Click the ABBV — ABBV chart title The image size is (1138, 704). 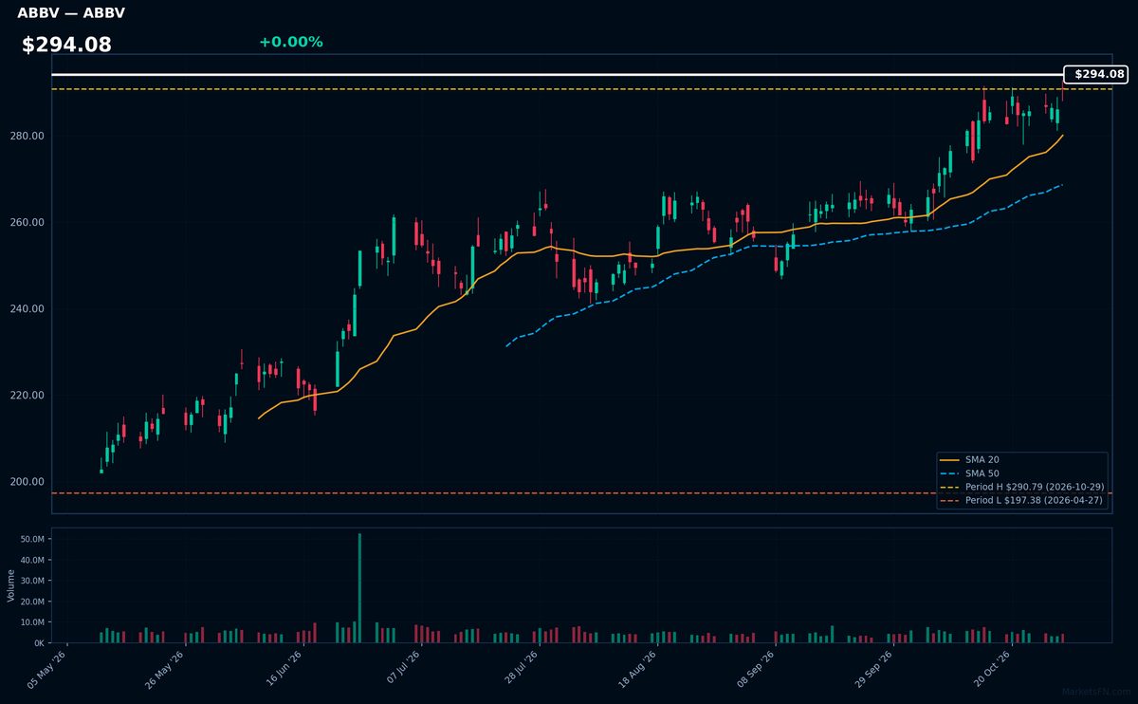[71, 13]
